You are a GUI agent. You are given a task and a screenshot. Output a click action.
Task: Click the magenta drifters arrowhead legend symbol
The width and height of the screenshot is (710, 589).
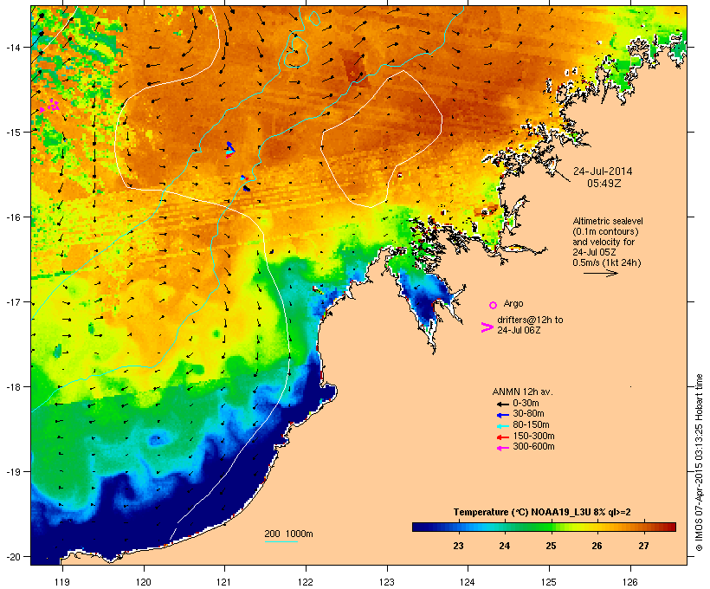click(487, 327)
